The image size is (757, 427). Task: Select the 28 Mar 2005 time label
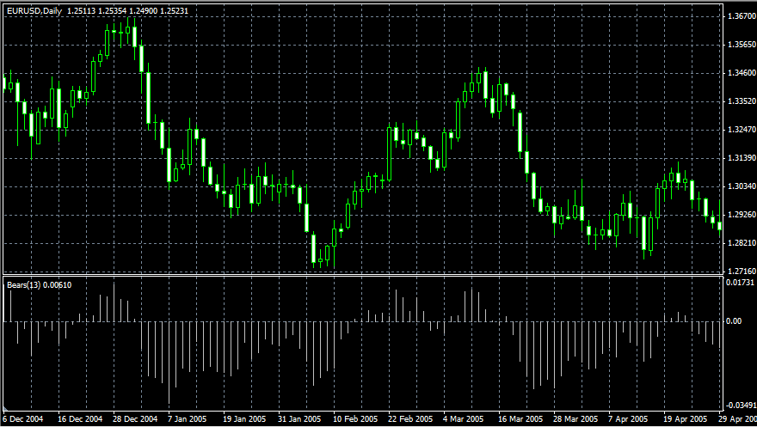576,418
